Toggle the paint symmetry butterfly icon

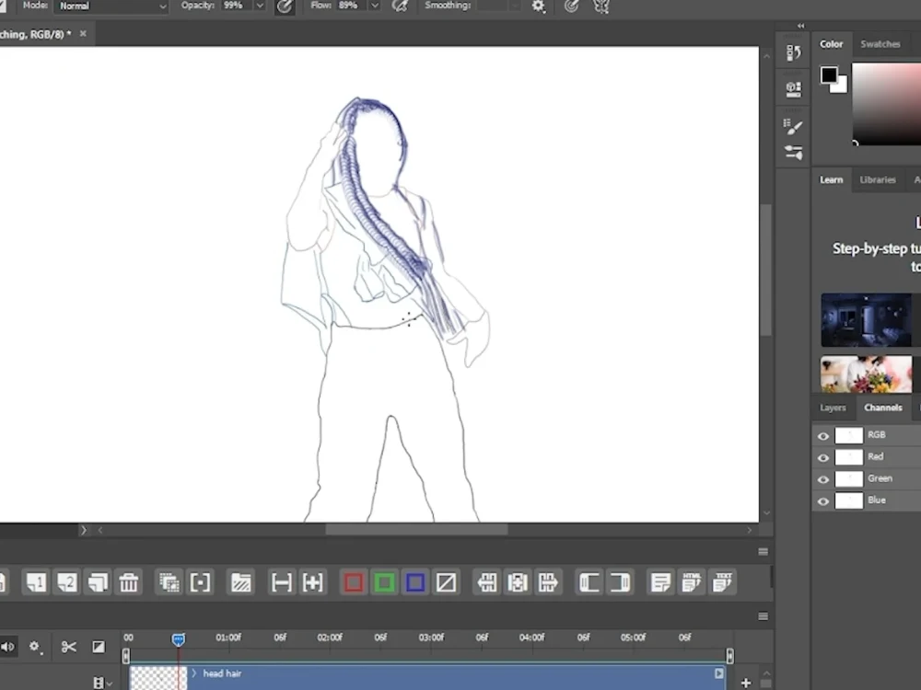click(x=601, y=6)
